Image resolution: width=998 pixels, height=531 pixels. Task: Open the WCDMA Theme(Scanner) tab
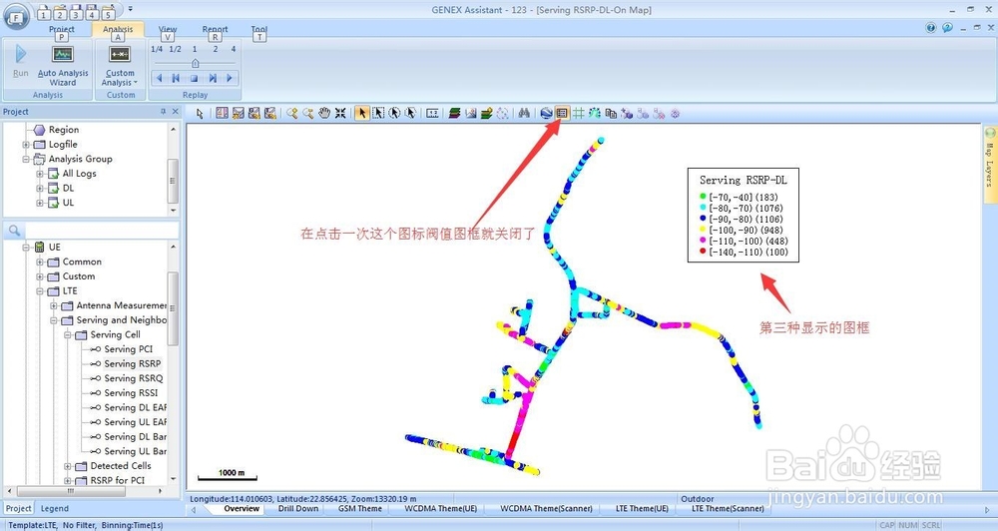(x=546, y=509)
